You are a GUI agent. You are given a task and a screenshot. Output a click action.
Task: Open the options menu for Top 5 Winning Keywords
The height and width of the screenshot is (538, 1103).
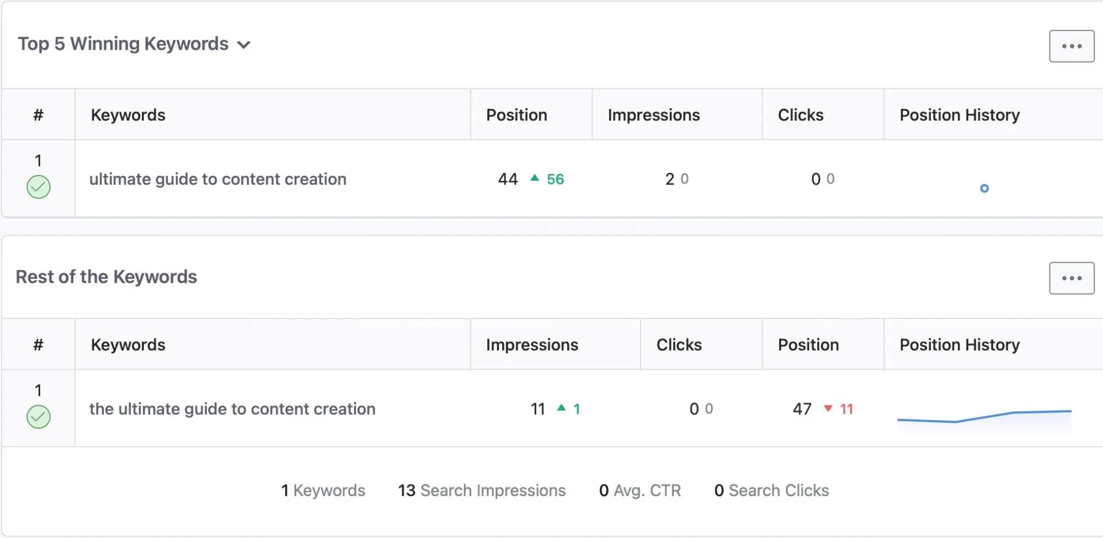pyautogui.click(x=1071, y=46)
